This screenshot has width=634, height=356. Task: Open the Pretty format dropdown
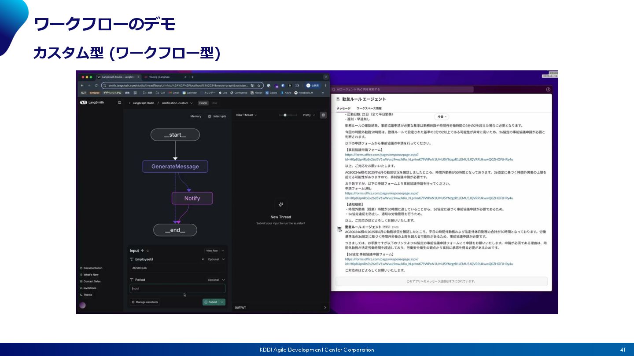pyautogui.click(x=309, y=115)
